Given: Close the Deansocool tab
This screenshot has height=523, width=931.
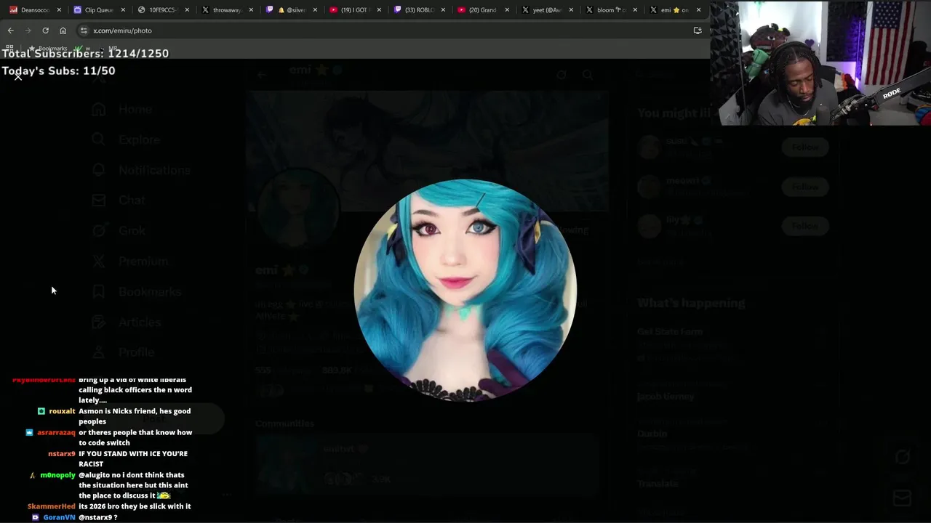Looking at the screenshot, I should pos(59,10).
